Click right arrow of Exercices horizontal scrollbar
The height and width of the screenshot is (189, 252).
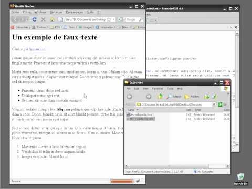(227, 166)
